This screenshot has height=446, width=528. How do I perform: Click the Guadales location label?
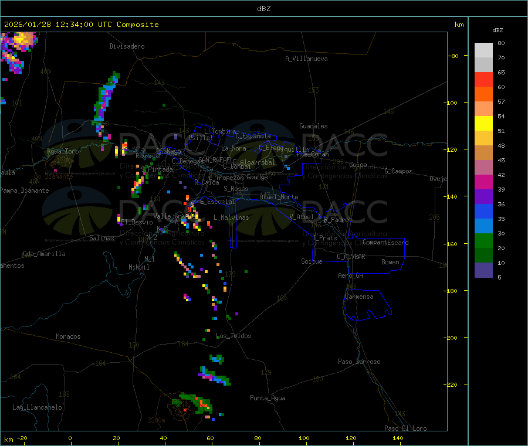point(313,126)
